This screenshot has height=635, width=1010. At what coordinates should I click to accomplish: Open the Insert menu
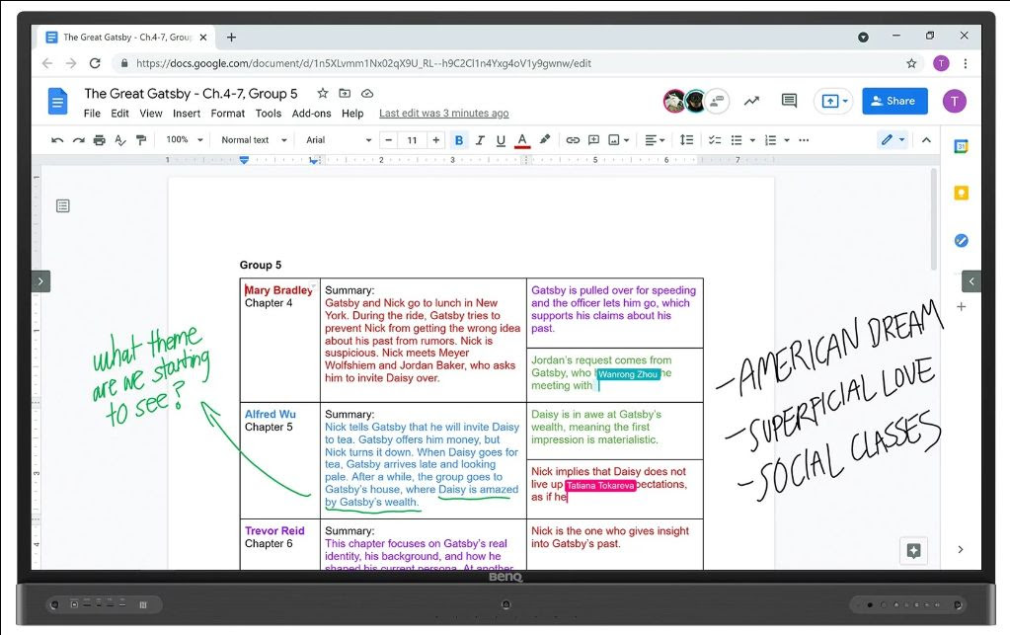pos(187,114)
